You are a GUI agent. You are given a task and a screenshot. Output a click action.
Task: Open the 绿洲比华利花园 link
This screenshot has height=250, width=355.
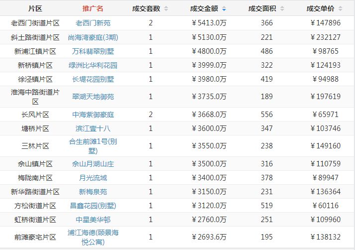point(93,65)
